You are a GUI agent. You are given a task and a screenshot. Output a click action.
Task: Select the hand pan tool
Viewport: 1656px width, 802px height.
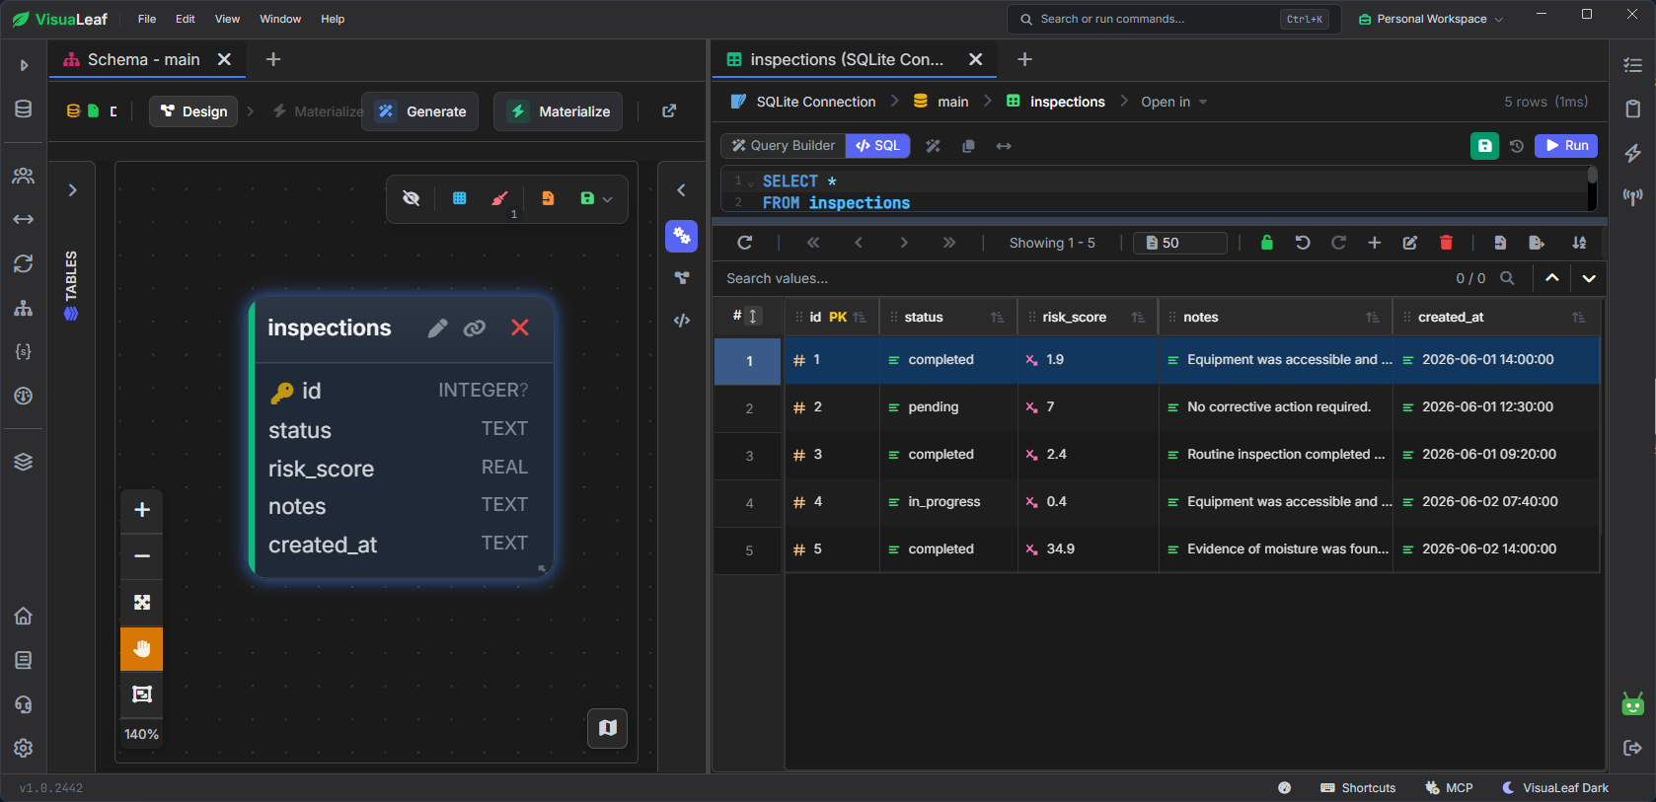[x=142, y=648]
